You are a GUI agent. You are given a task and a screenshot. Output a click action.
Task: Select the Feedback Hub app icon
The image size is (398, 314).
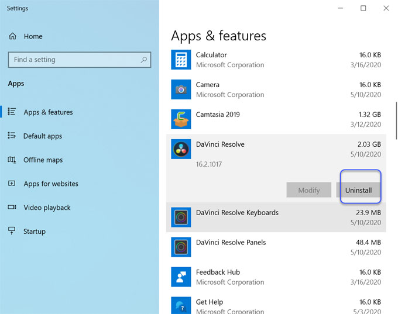click(x=181, y=277)
